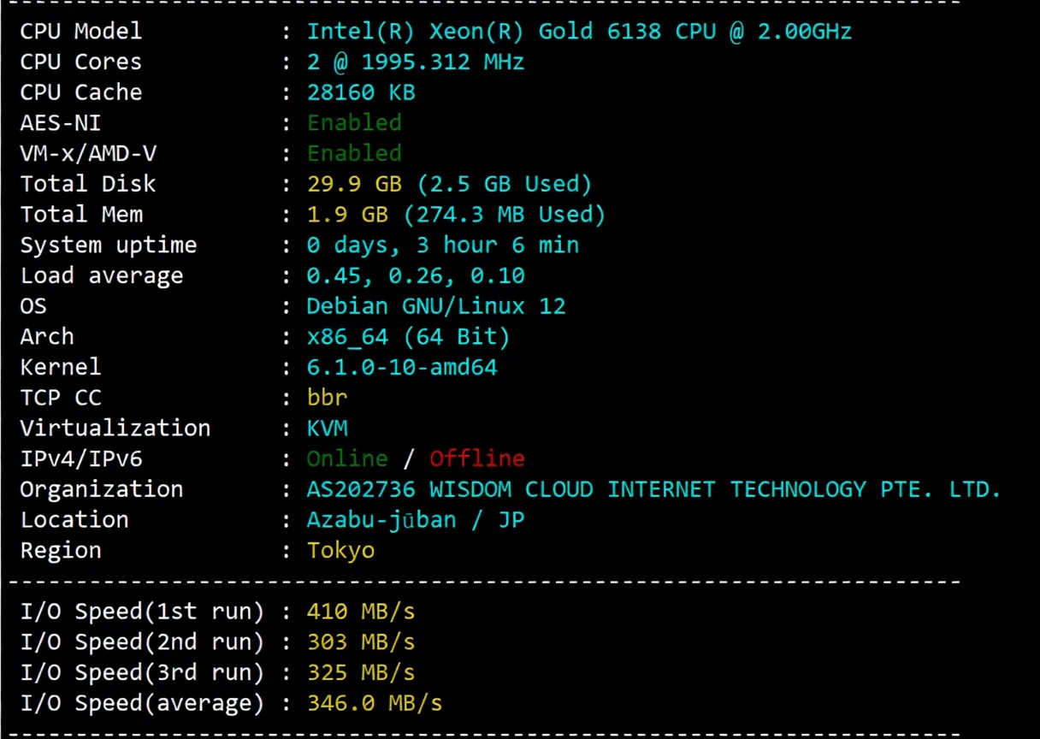The height and width of the screenshot is (739, 1040).
Task: Click the x86_64 Arch value
Action: click(x=409, y=336)
